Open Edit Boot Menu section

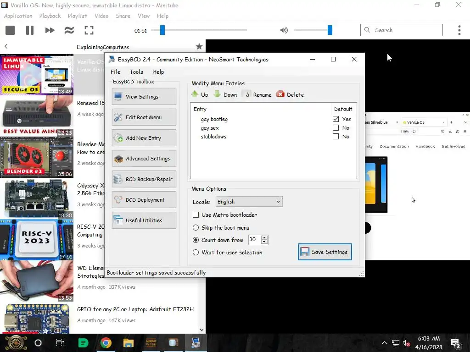[x=144, y=117]
